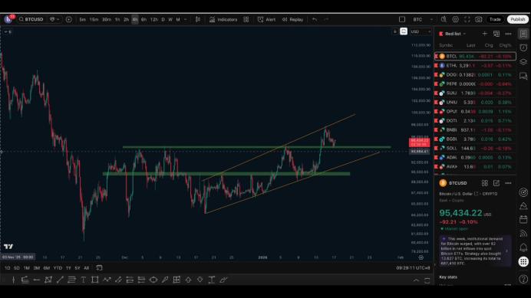The width and height of the screenshot is (531, 298).
Task: Enter fullscreen mode
Action: (x=467, y=20)
